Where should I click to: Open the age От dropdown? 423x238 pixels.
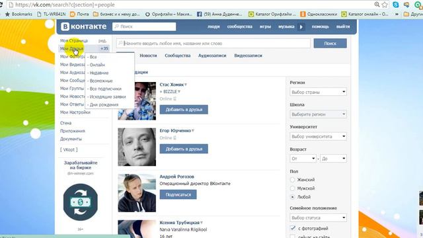click(303, 159)
